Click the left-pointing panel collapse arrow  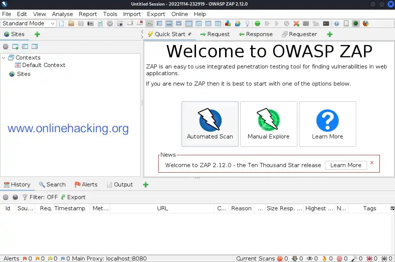click(x=142, y=32)
